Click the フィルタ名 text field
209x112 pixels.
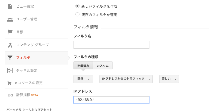pos(111,45)
